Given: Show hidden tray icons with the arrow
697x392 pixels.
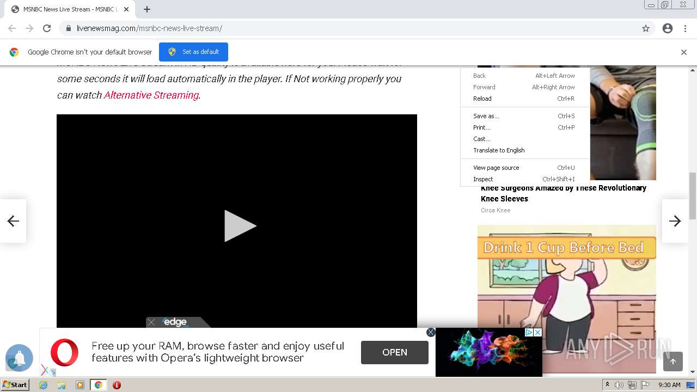Looking at the screenshot, I should 607,385.
